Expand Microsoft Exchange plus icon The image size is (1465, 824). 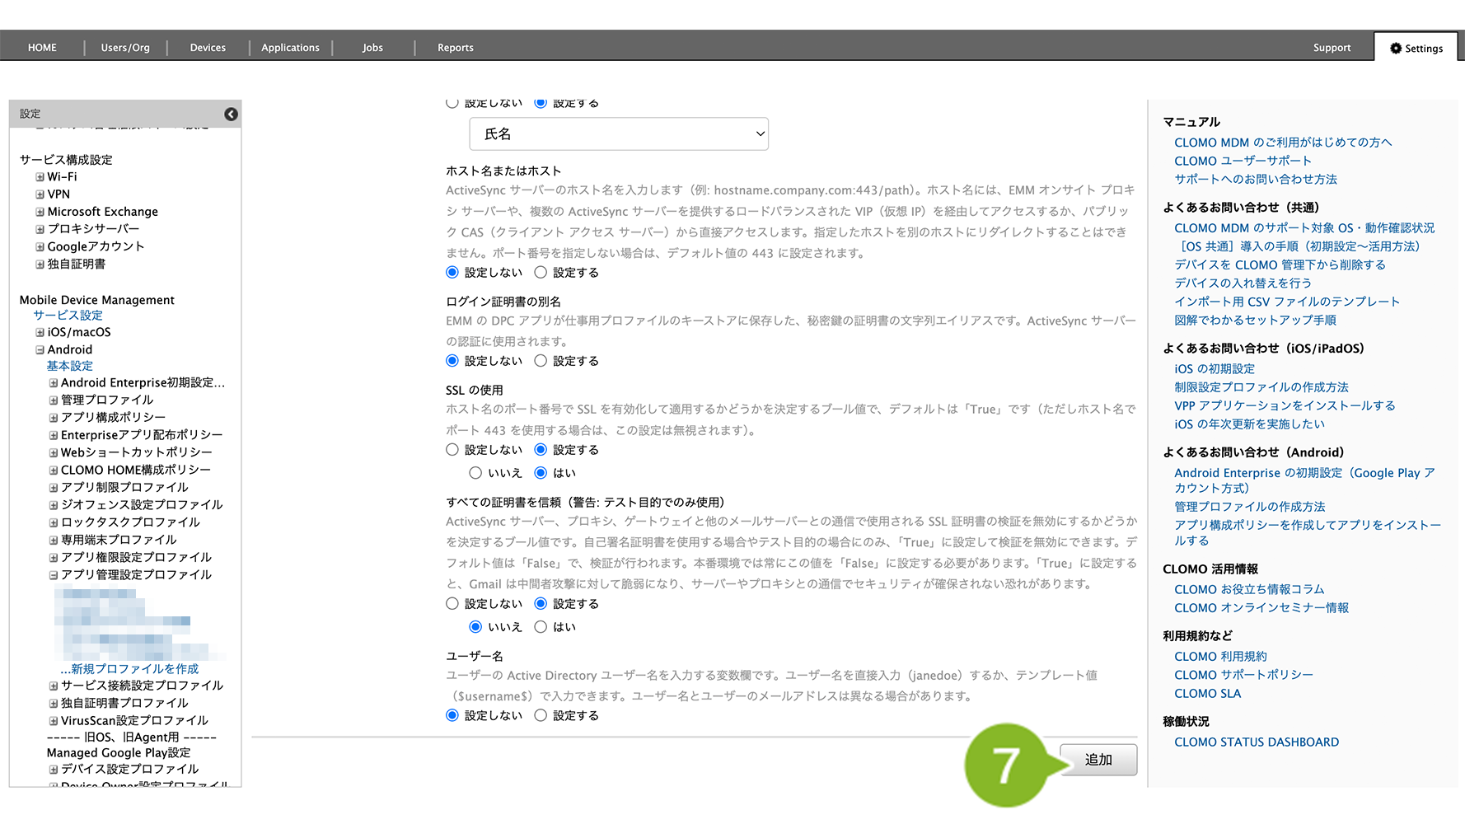click(40, 212)
